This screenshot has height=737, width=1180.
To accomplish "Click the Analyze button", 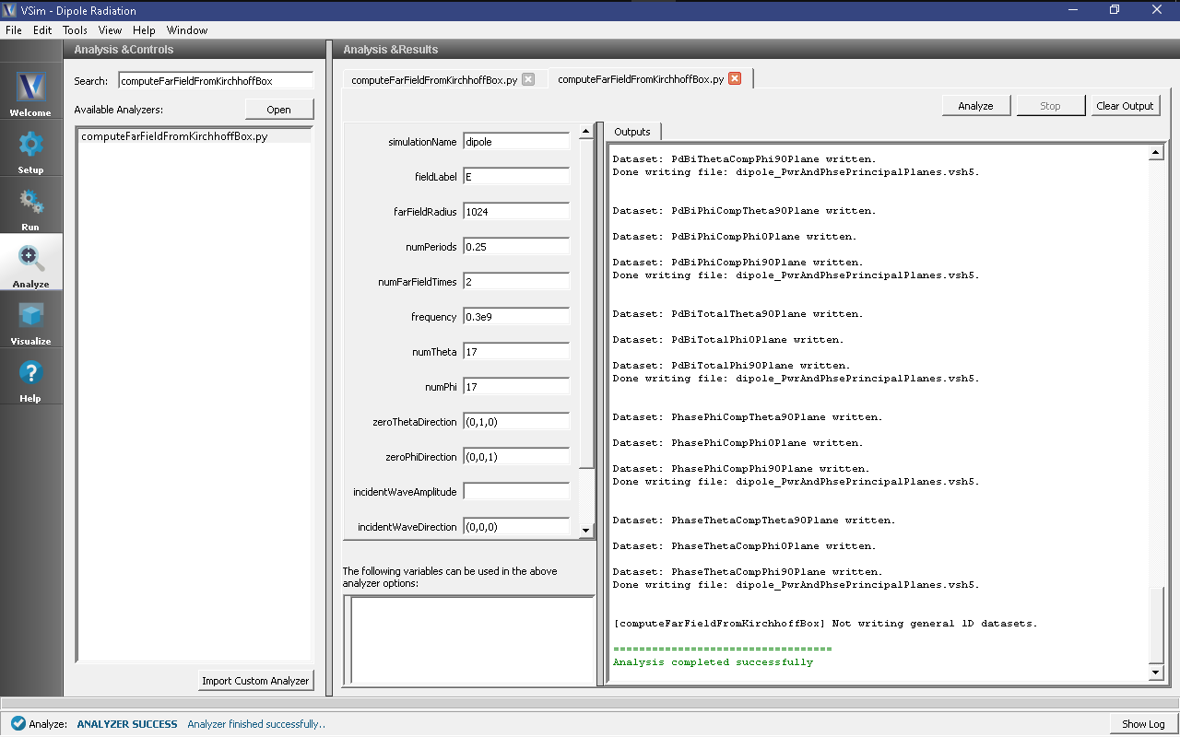I will click(975, 106).
